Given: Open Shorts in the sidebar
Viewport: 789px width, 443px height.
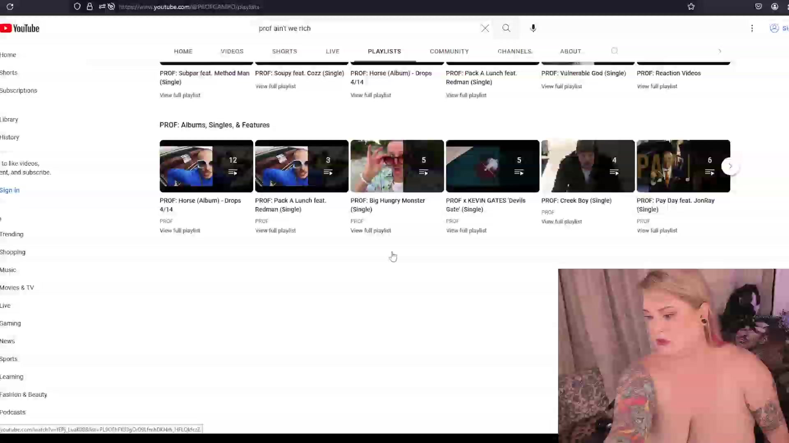Looking at the screenshot, I should click(9, 73).
